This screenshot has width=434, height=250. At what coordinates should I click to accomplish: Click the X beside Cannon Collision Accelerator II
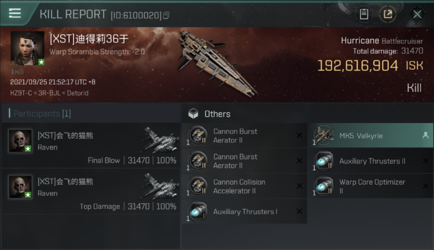(x=299, y=186)
